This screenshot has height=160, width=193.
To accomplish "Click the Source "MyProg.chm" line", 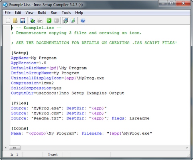I will 59,113.
